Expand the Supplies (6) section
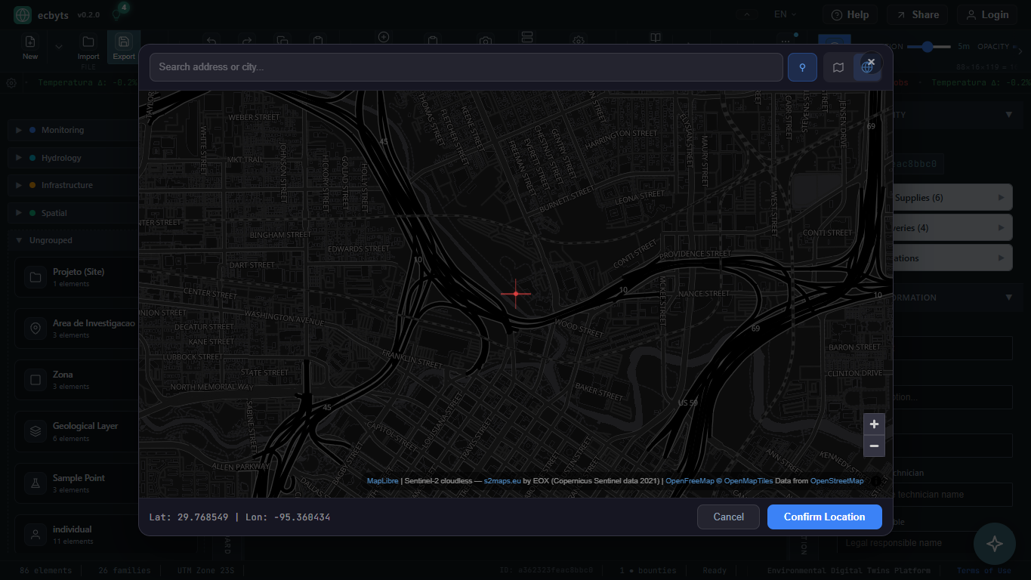1031x580 pixels. coord(952,198)
